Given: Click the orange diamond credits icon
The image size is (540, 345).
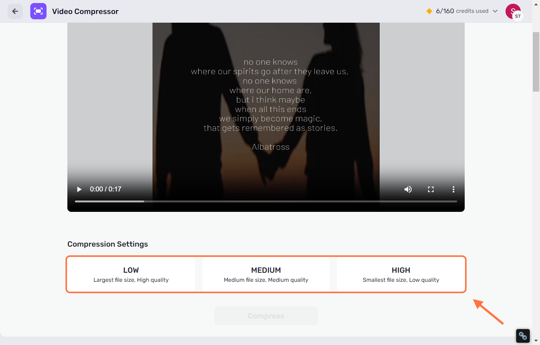Looking at the screenshot, I should pos(429,11).
